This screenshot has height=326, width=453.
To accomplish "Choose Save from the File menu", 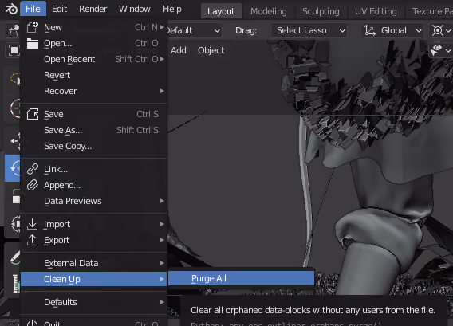I will click(x=94, y=114).
